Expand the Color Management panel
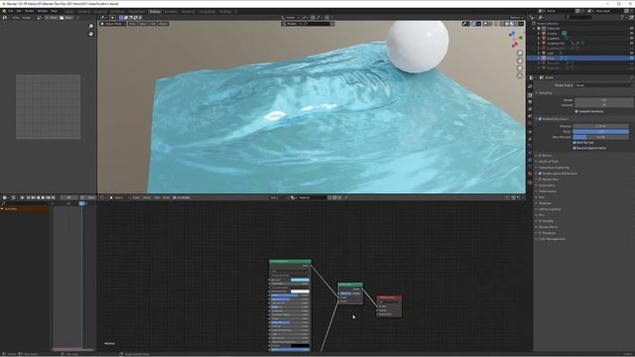Viewport: 635px width, 357px height. coord(552,239)
